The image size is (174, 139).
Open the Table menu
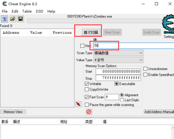(27, 11)
